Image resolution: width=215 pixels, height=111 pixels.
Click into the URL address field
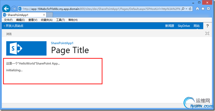point(101,9)
